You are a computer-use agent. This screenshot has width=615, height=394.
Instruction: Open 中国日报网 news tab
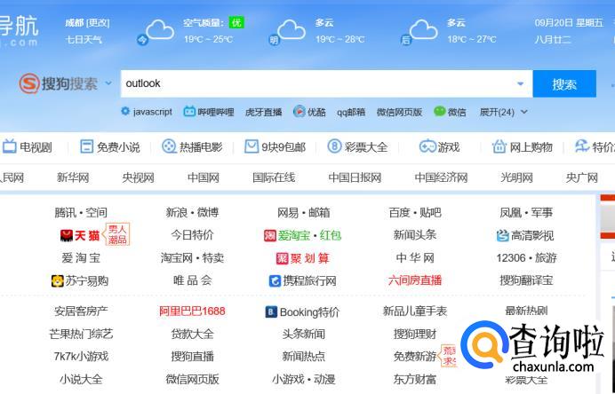[355, 177]
